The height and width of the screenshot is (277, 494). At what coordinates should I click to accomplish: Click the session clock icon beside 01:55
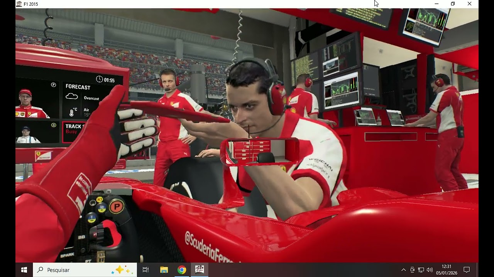pyautogui.click(x=99, y=79)
